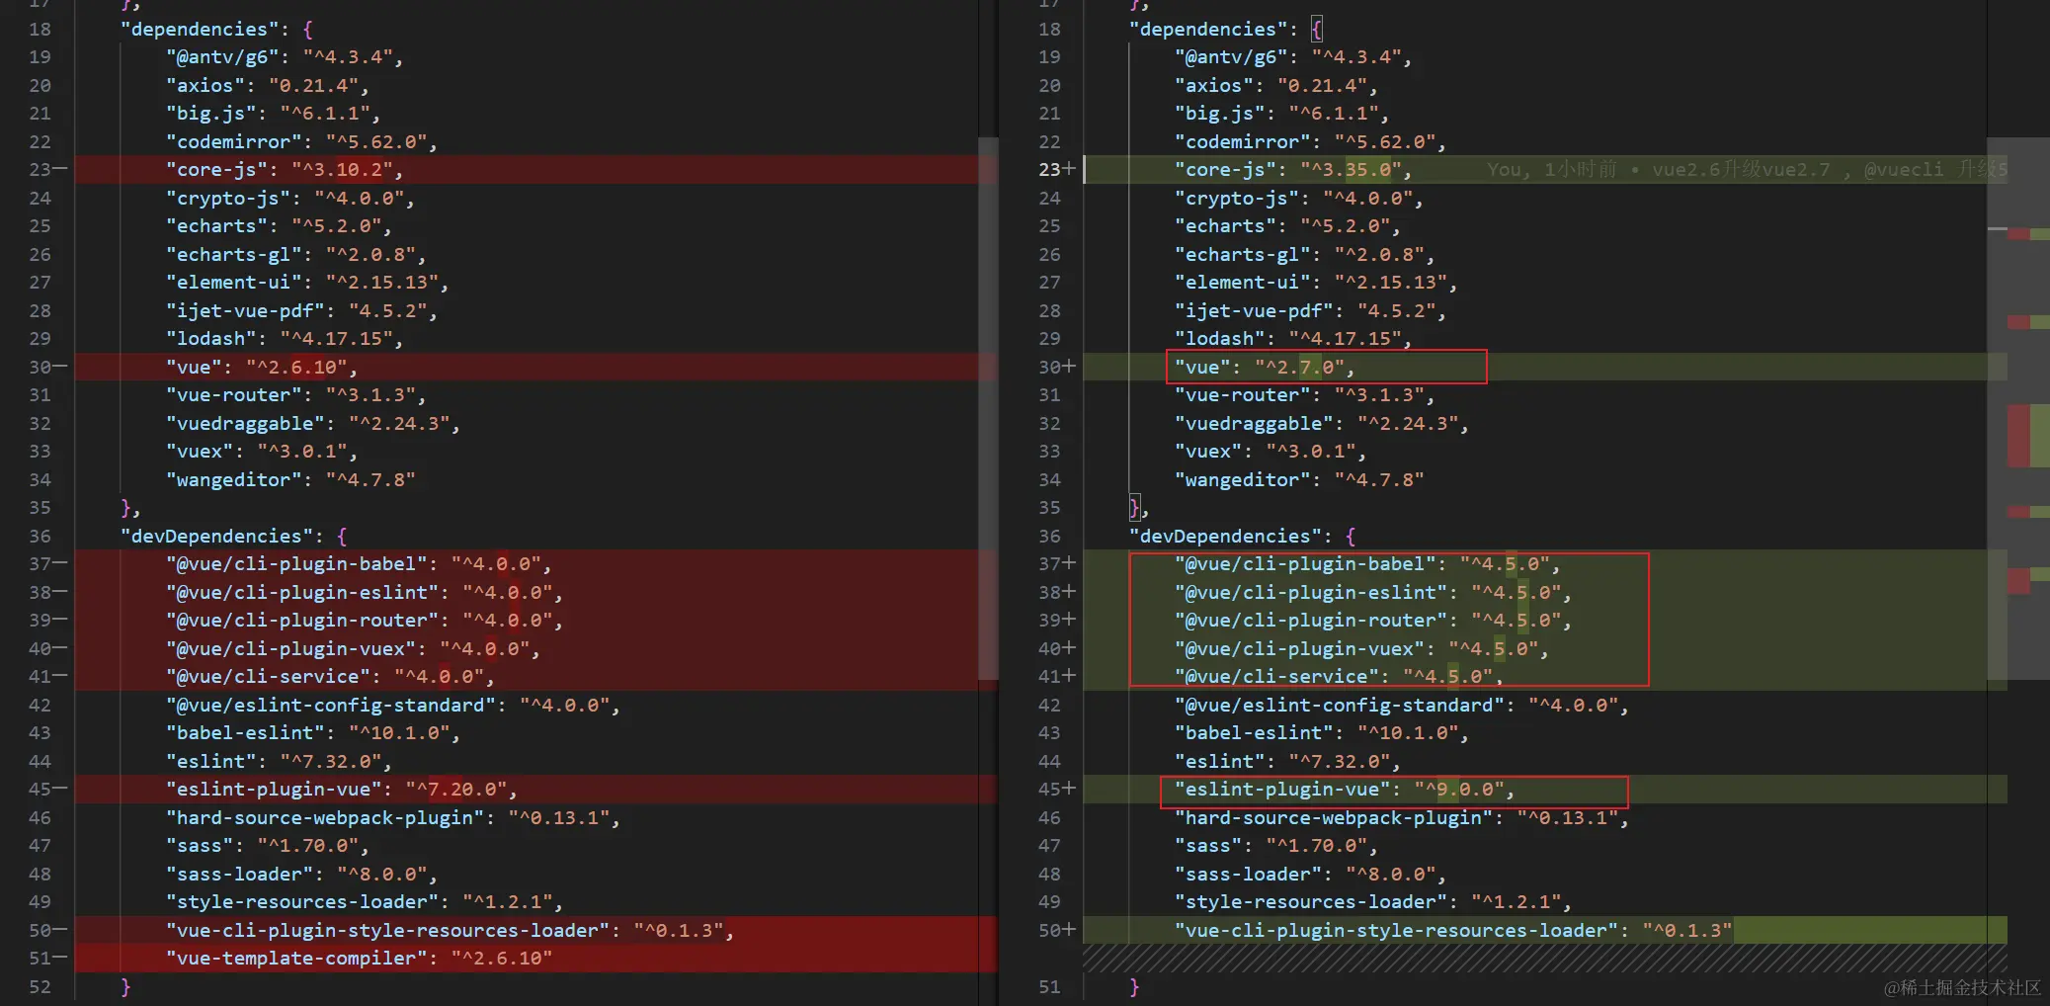
Task: Click the version string ^3.35.0 on core-js line
Action: pos(1353,169)
